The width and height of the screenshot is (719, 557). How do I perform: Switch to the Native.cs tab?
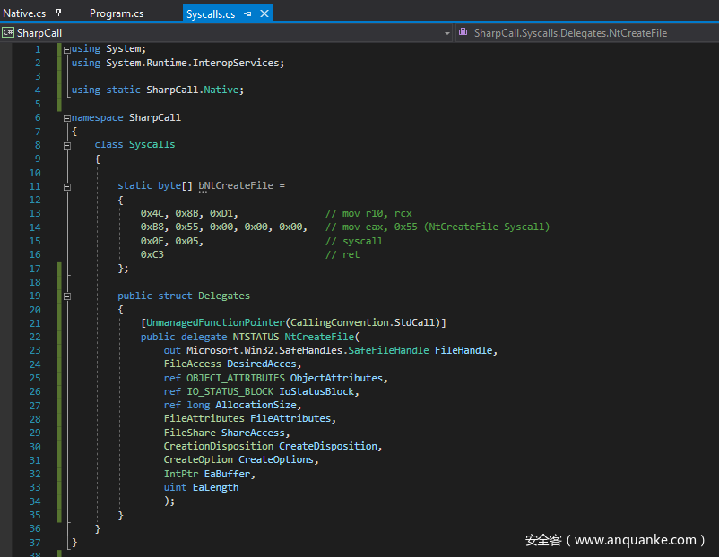coord(24,14)
